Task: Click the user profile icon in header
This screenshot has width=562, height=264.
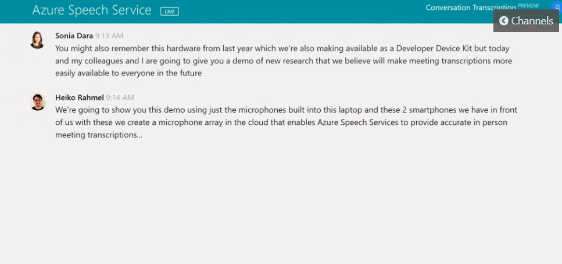Action: 557,8
